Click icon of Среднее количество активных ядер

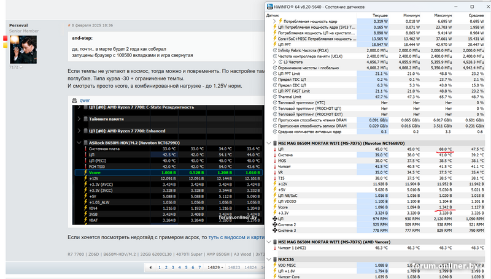[275, 132]
